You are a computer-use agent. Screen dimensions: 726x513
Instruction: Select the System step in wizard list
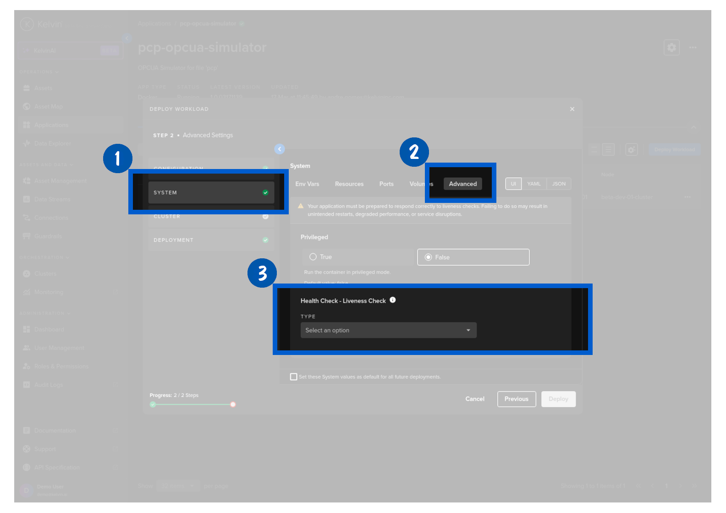coord(211,192)
